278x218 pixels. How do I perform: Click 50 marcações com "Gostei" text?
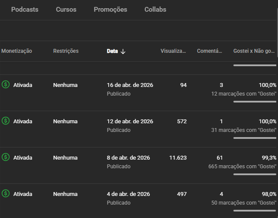[x=244, y=202]
